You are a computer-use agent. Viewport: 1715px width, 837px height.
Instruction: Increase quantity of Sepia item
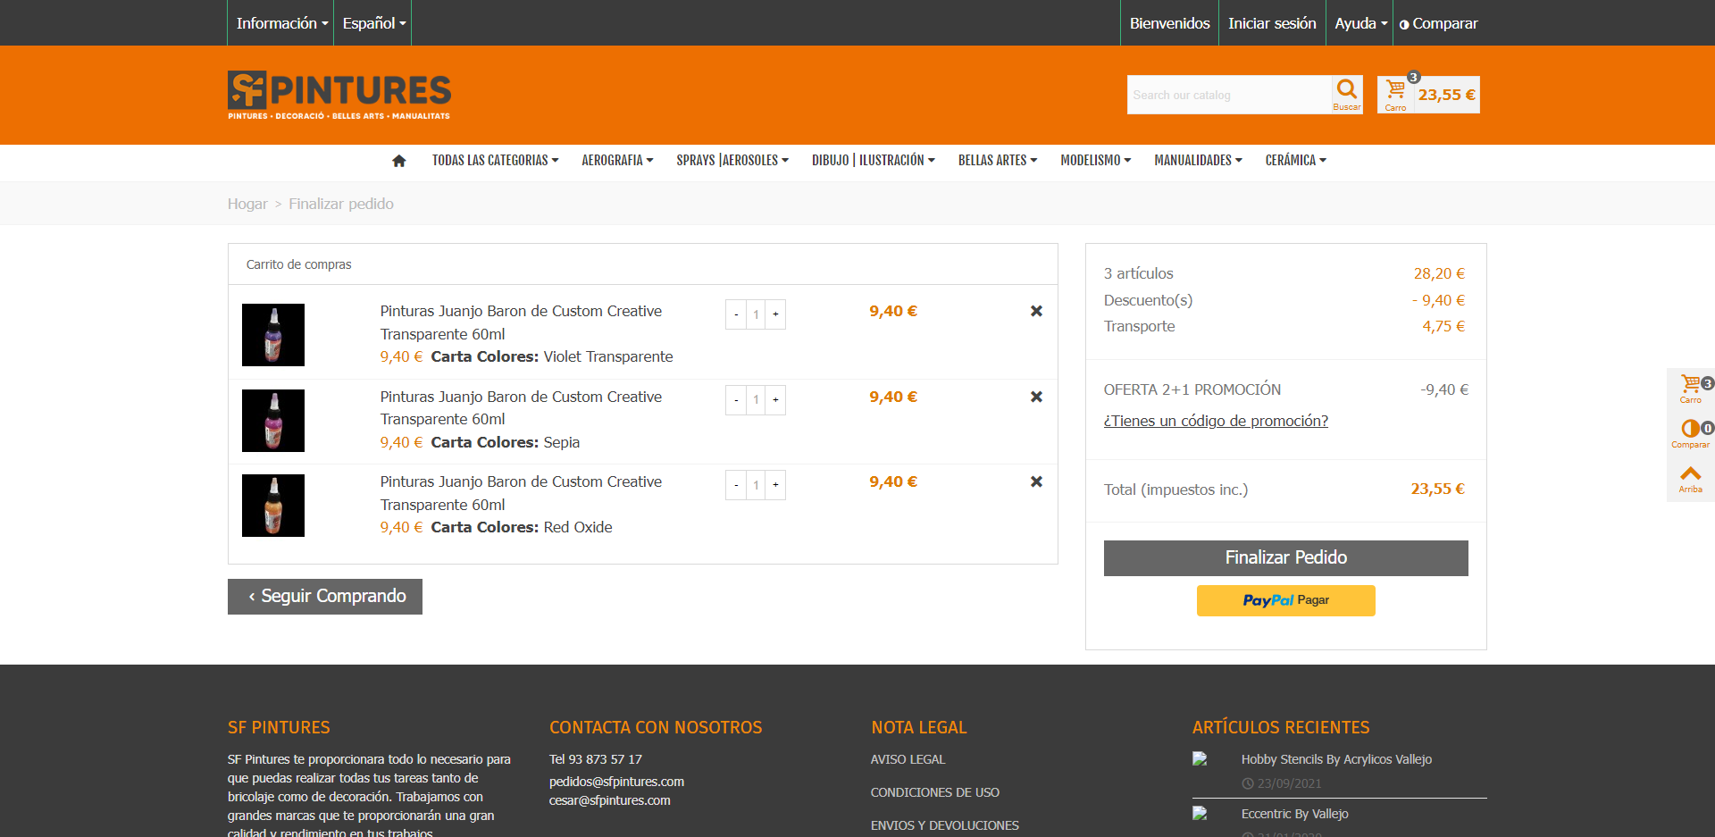click(x=775, y=400)
